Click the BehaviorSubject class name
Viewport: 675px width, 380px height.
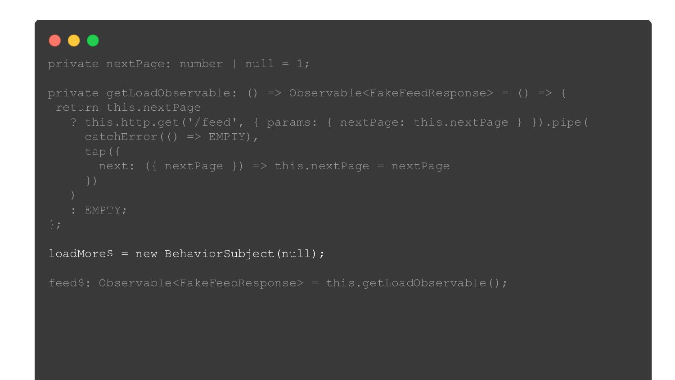(219, 254)
